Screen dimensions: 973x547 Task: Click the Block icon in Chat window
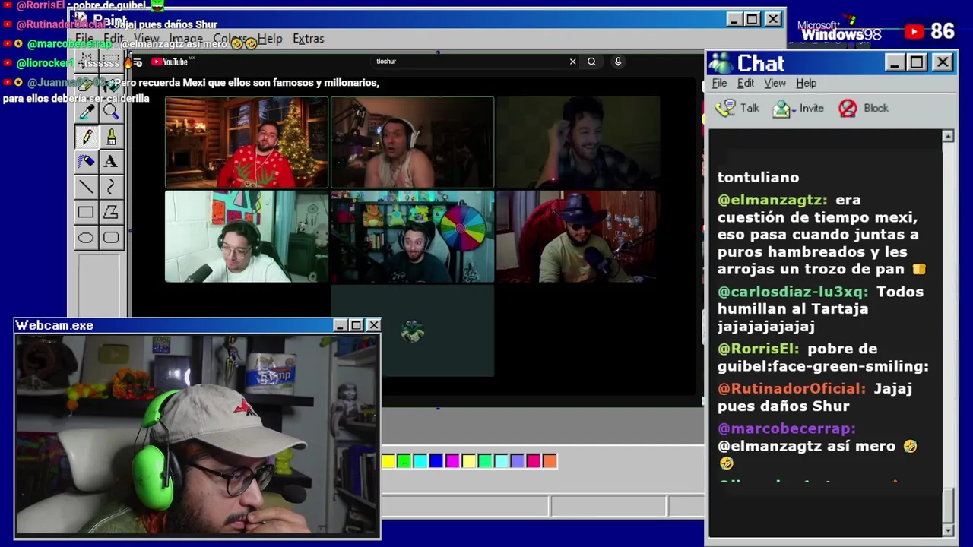tap(848, 109)
